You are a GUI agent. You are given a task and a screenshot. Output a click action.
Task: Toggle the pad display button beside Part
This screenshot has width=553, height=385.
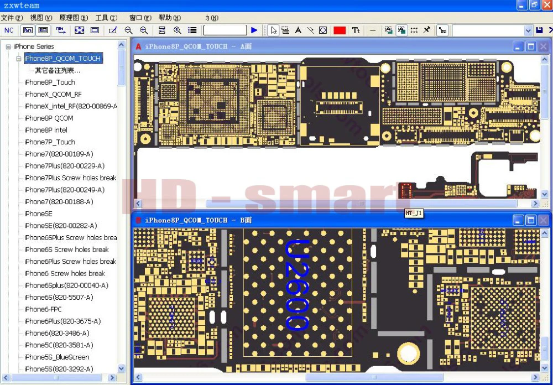pos(43,30)
